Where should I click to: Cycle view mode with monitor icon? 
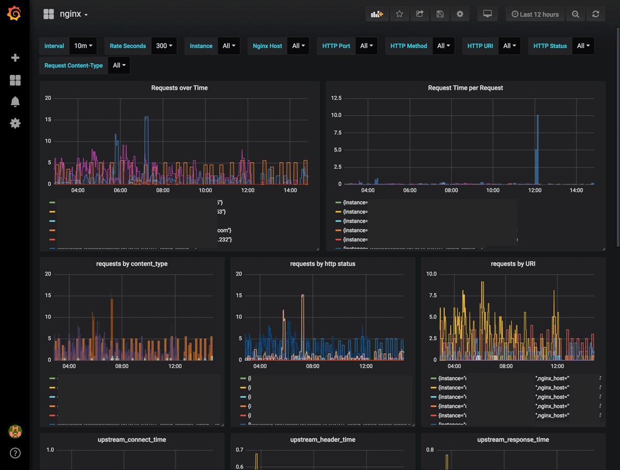[487, 14]
